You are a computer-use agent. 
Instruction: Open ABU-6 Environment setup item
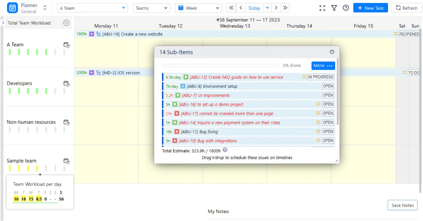point(212,86)
